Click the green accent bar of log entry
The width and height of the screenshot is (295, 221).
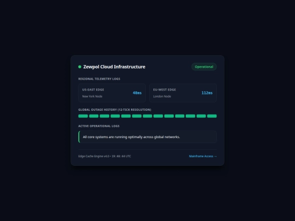[79, 137]
